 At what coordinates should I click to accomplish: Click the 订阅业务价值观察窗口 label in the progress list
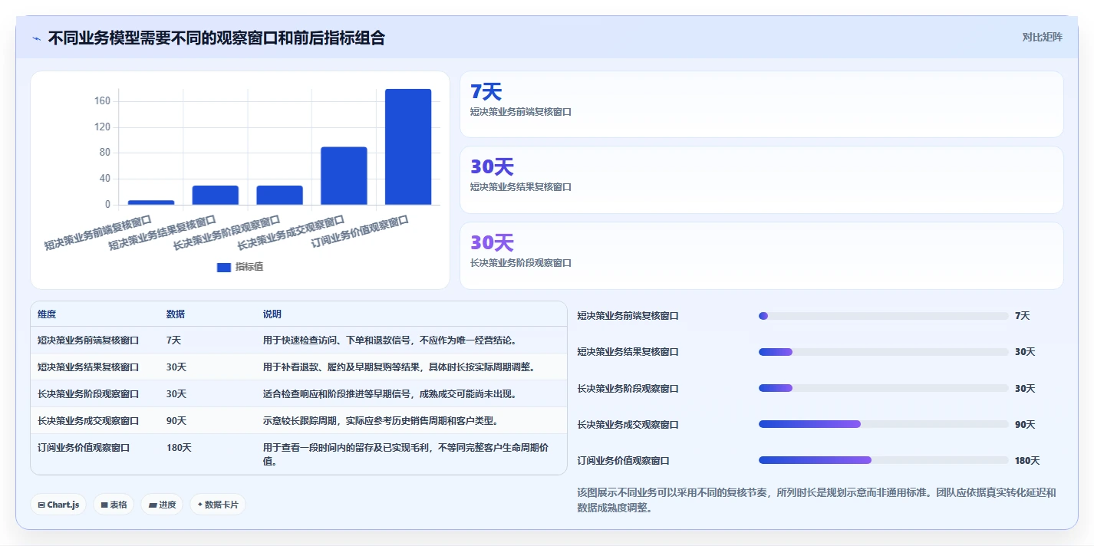click(624, 461)
